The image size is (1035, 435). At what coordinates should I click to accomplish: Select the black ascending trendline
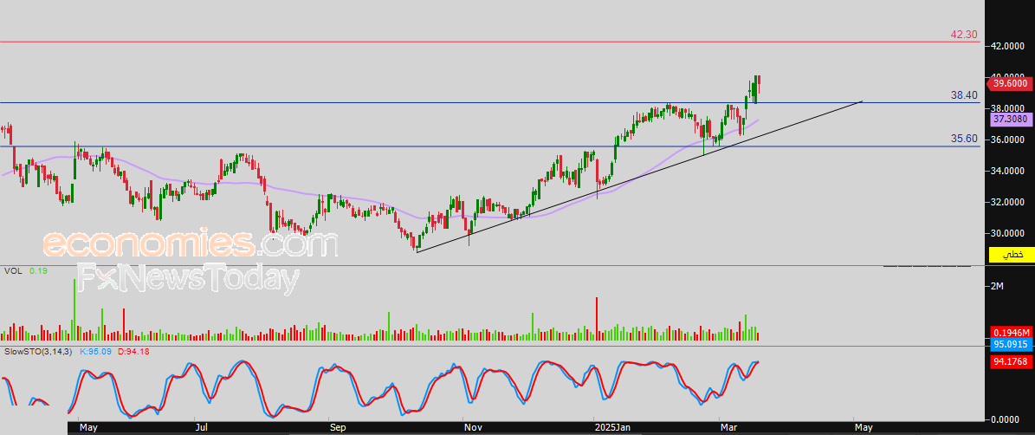(x=639, y=177)
